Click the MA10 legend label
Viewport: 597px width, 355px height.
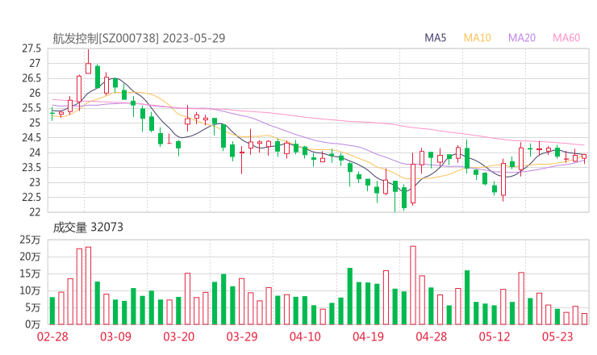click(x=477, y=38)
